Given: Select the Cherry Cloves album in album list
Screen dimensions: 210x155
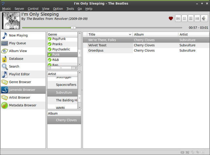Looking at the screenshot, I should (64, 120).
